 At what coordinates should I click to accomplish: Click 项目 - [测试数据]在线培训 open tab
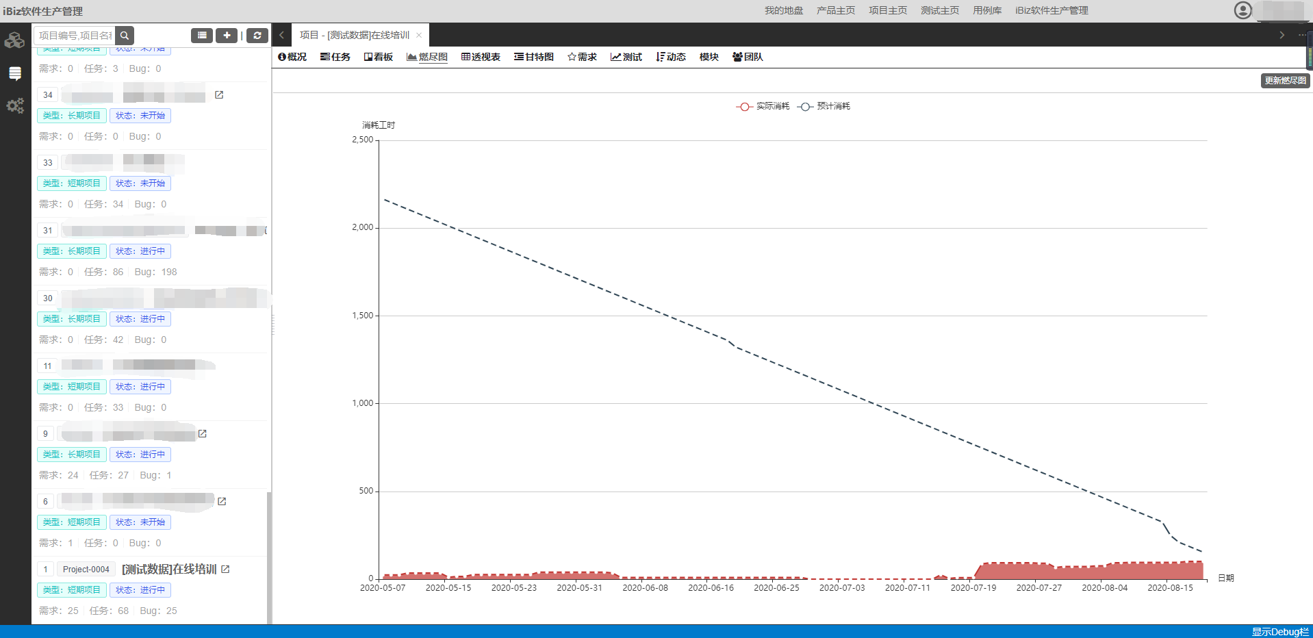tap(355, 35)
